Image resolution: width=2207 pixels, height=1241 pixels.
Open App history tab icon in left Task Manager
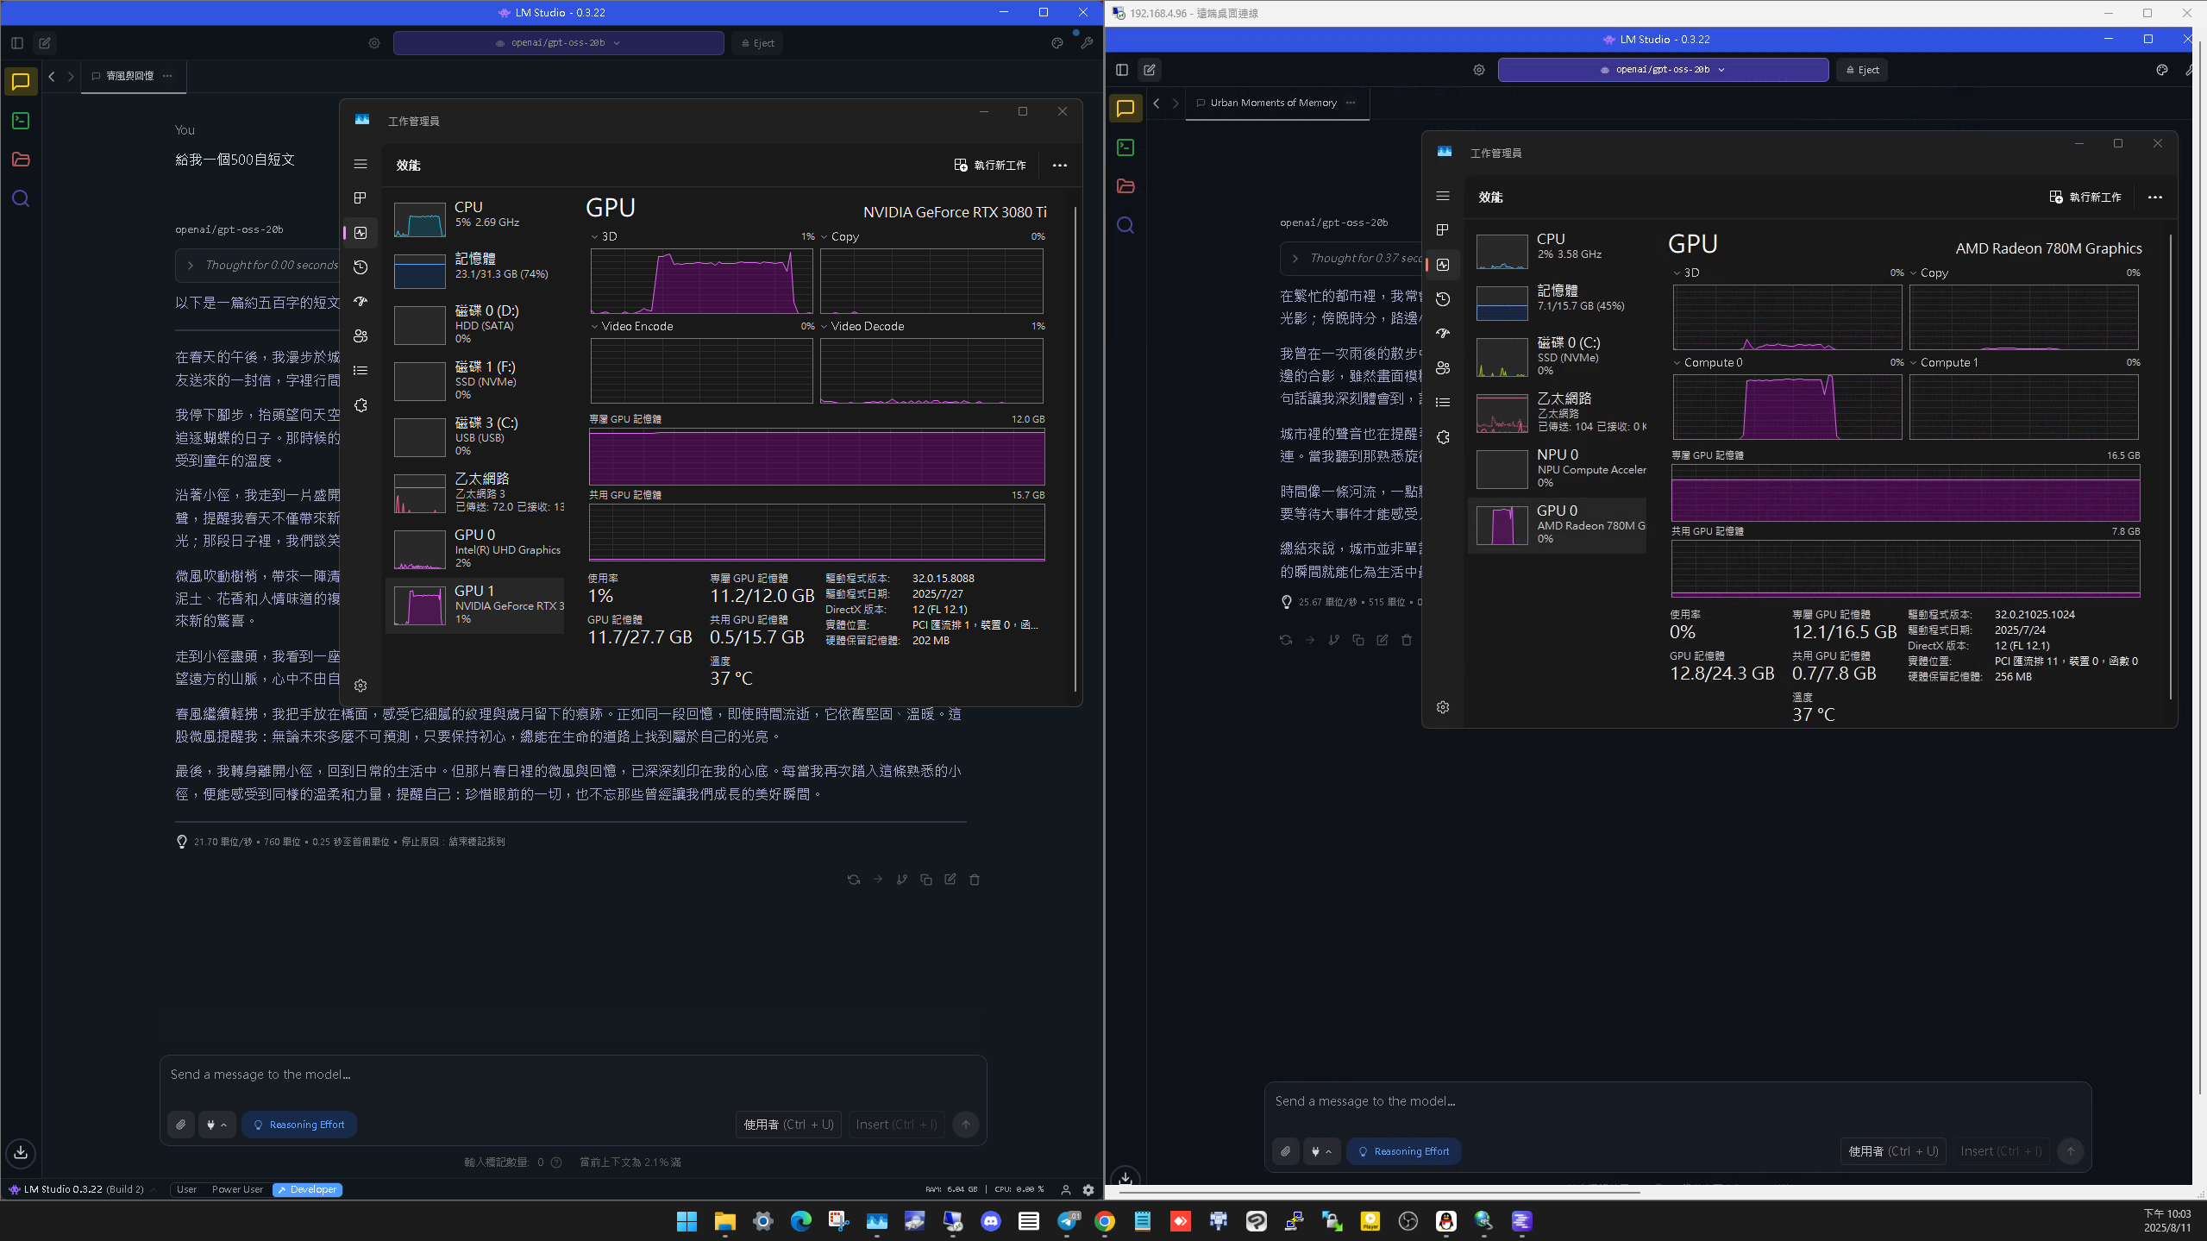(361, 267)
